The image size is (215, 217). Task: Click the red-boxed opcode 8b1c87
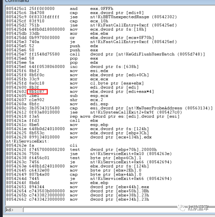click(x=37, y=92)
